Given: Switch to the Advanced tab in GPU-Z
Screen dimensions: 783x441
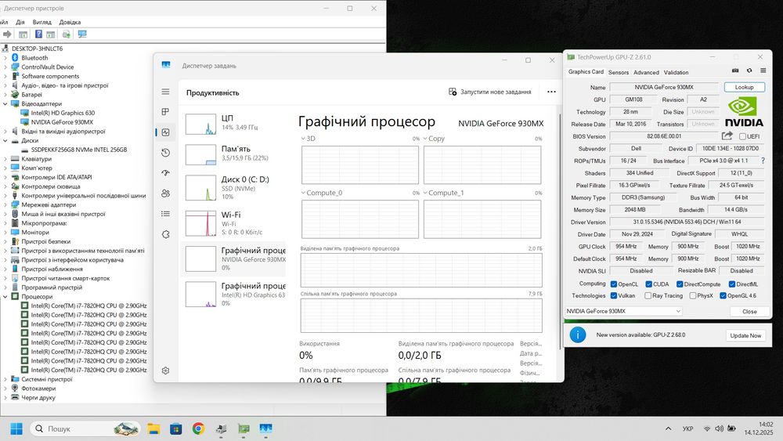Looking at the screenshot, I should click(646, 72).
